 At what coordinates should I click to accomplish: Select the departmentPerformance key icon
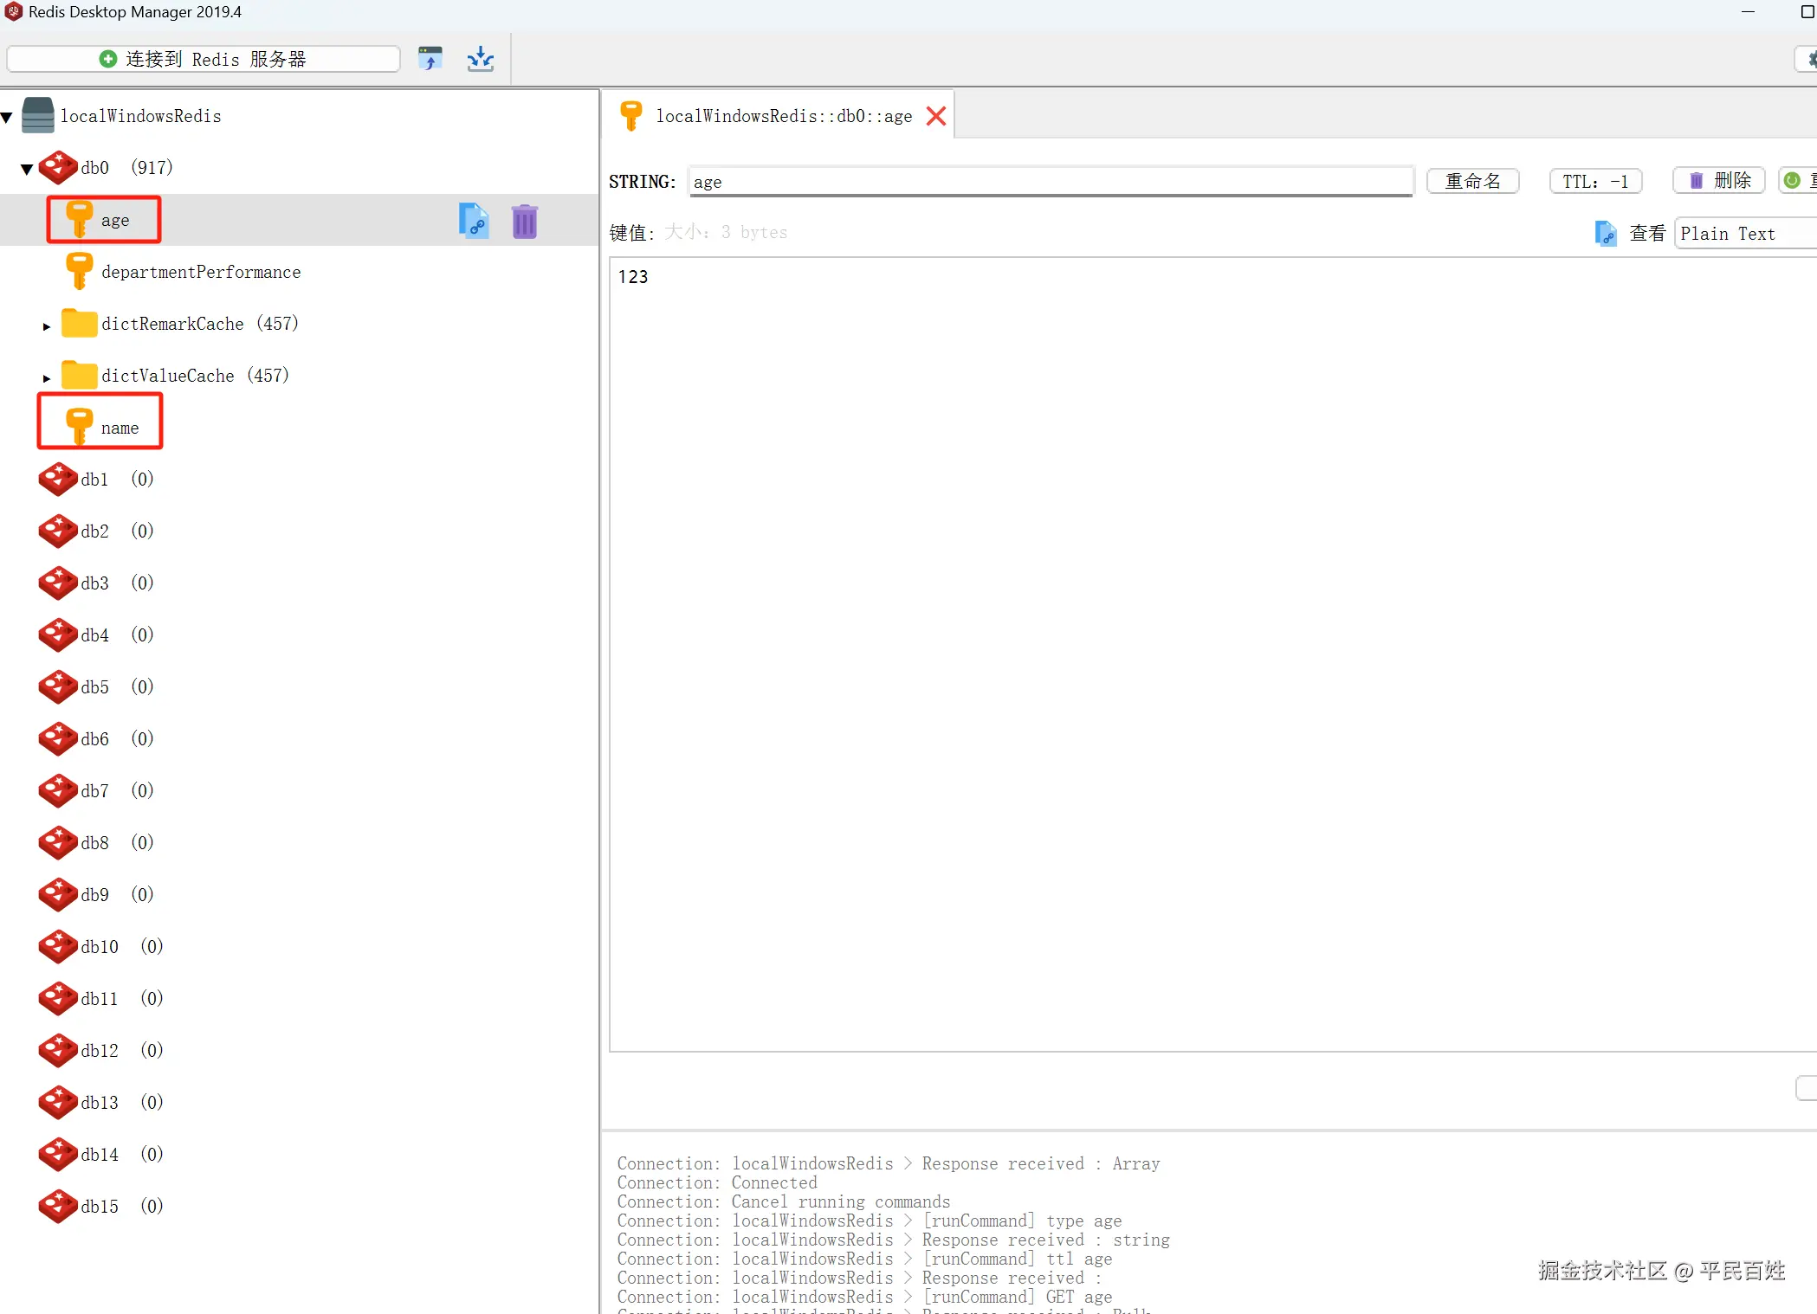click(x=79, y=271)
